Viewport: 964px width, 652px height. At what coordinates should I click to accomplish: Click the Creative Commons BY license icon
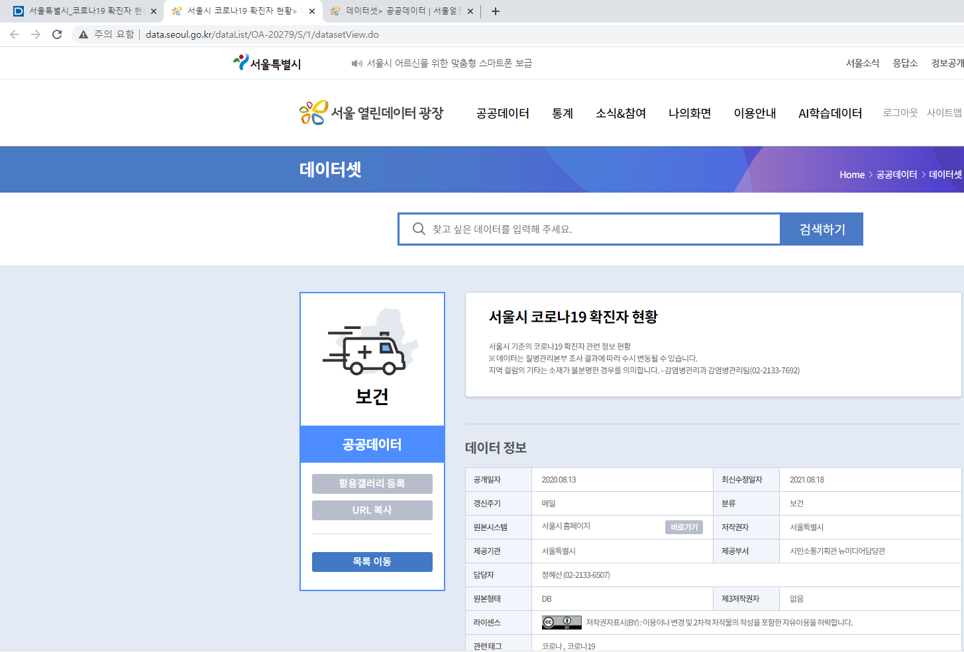[x=562, y=622]
